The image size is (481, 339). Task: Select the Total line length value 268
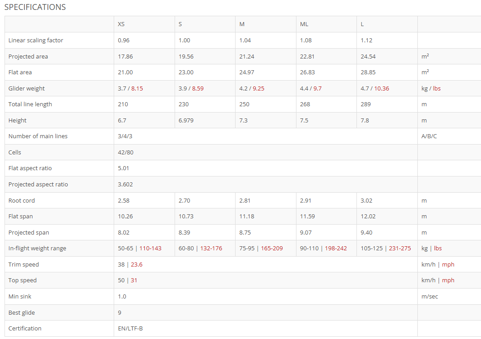coord(305,104)
